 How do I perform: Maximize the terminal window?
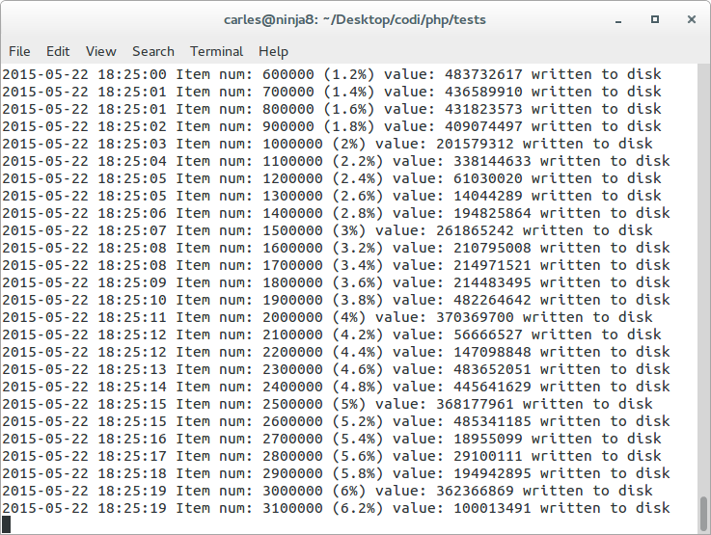tap(655, 19)
